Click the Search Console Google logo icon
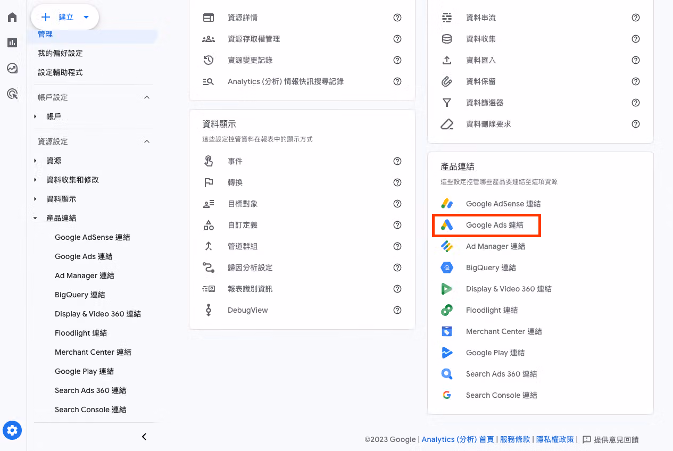Screen dimensions: 673x451 click(x=447, y=395)
